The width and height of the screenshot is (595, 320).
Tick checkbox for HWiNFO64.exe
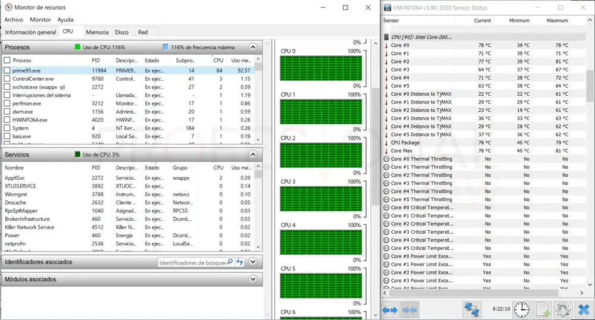point(7,120)
